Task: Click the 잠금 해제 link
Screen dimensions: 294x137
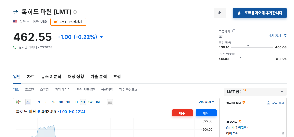Action: 278,103
